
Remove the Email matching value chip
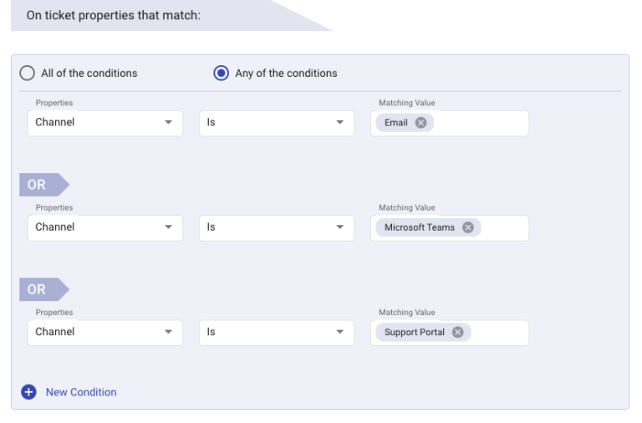420,122
